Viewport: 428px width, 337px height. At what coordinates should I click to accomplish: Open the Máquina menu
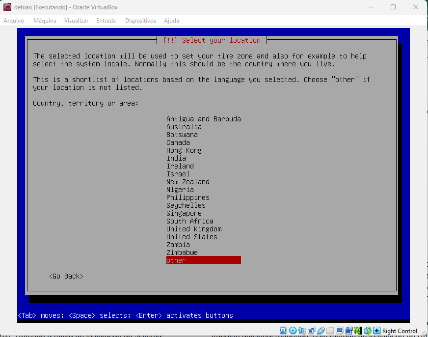45,21
